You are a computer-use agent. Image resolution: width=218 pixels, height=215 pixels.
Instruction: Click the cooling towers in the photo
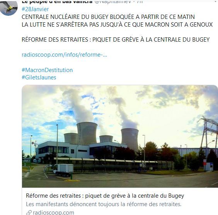102,135
